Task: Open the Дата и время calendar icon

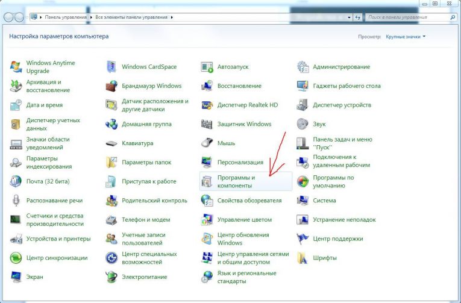Action: [16, 105]
